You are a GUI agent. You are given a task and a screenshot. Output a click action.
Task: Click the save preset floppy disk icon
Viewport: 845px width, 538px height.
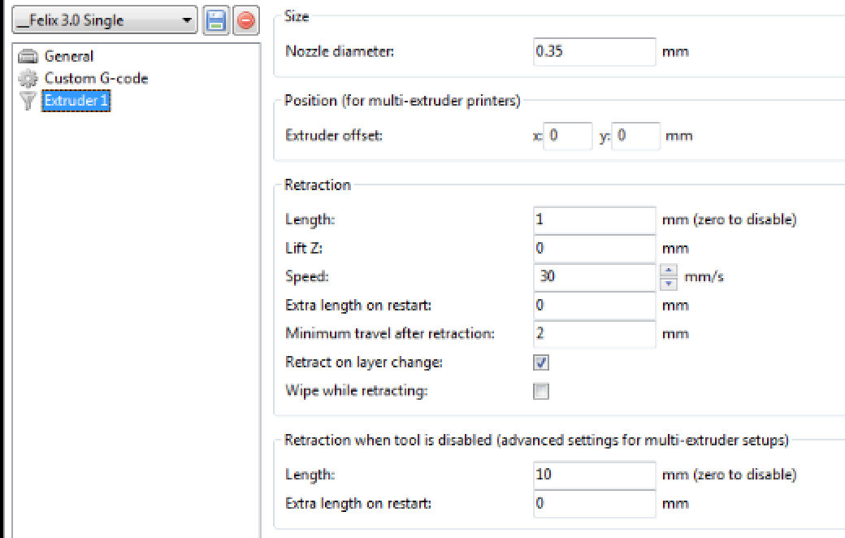tap(216, 21)
